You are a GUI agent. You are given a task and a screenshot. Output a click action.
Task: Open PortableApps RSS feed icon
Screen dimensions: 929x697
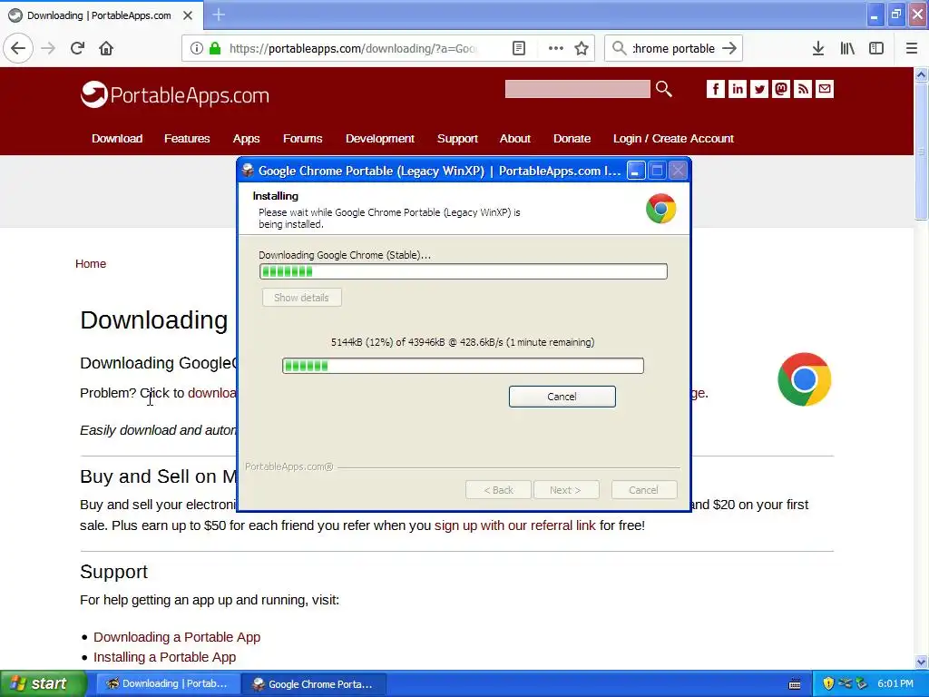point(803,89)
